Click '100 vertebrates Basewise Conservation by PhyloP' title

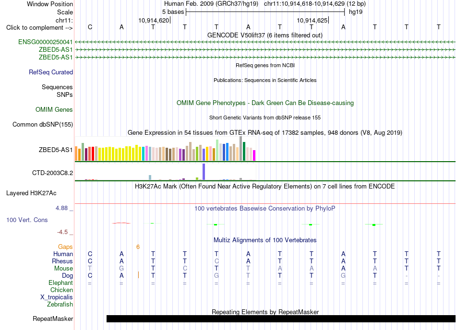click(265, 208)
